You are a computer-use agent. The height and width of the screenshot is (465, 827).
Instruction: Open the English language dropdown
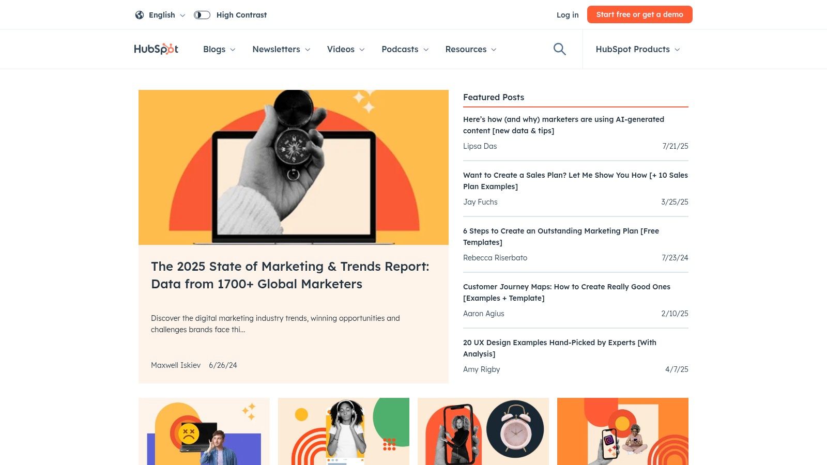(x=164, y=15)
